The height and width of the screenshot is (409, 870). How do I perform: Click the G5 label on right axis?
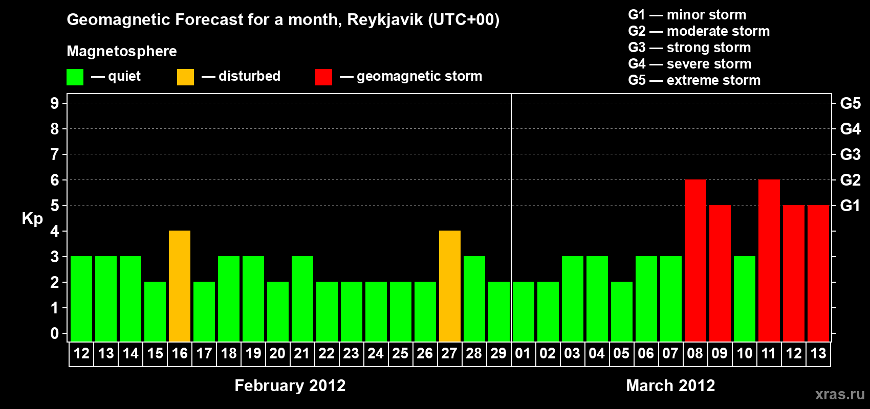click(851, 103)
